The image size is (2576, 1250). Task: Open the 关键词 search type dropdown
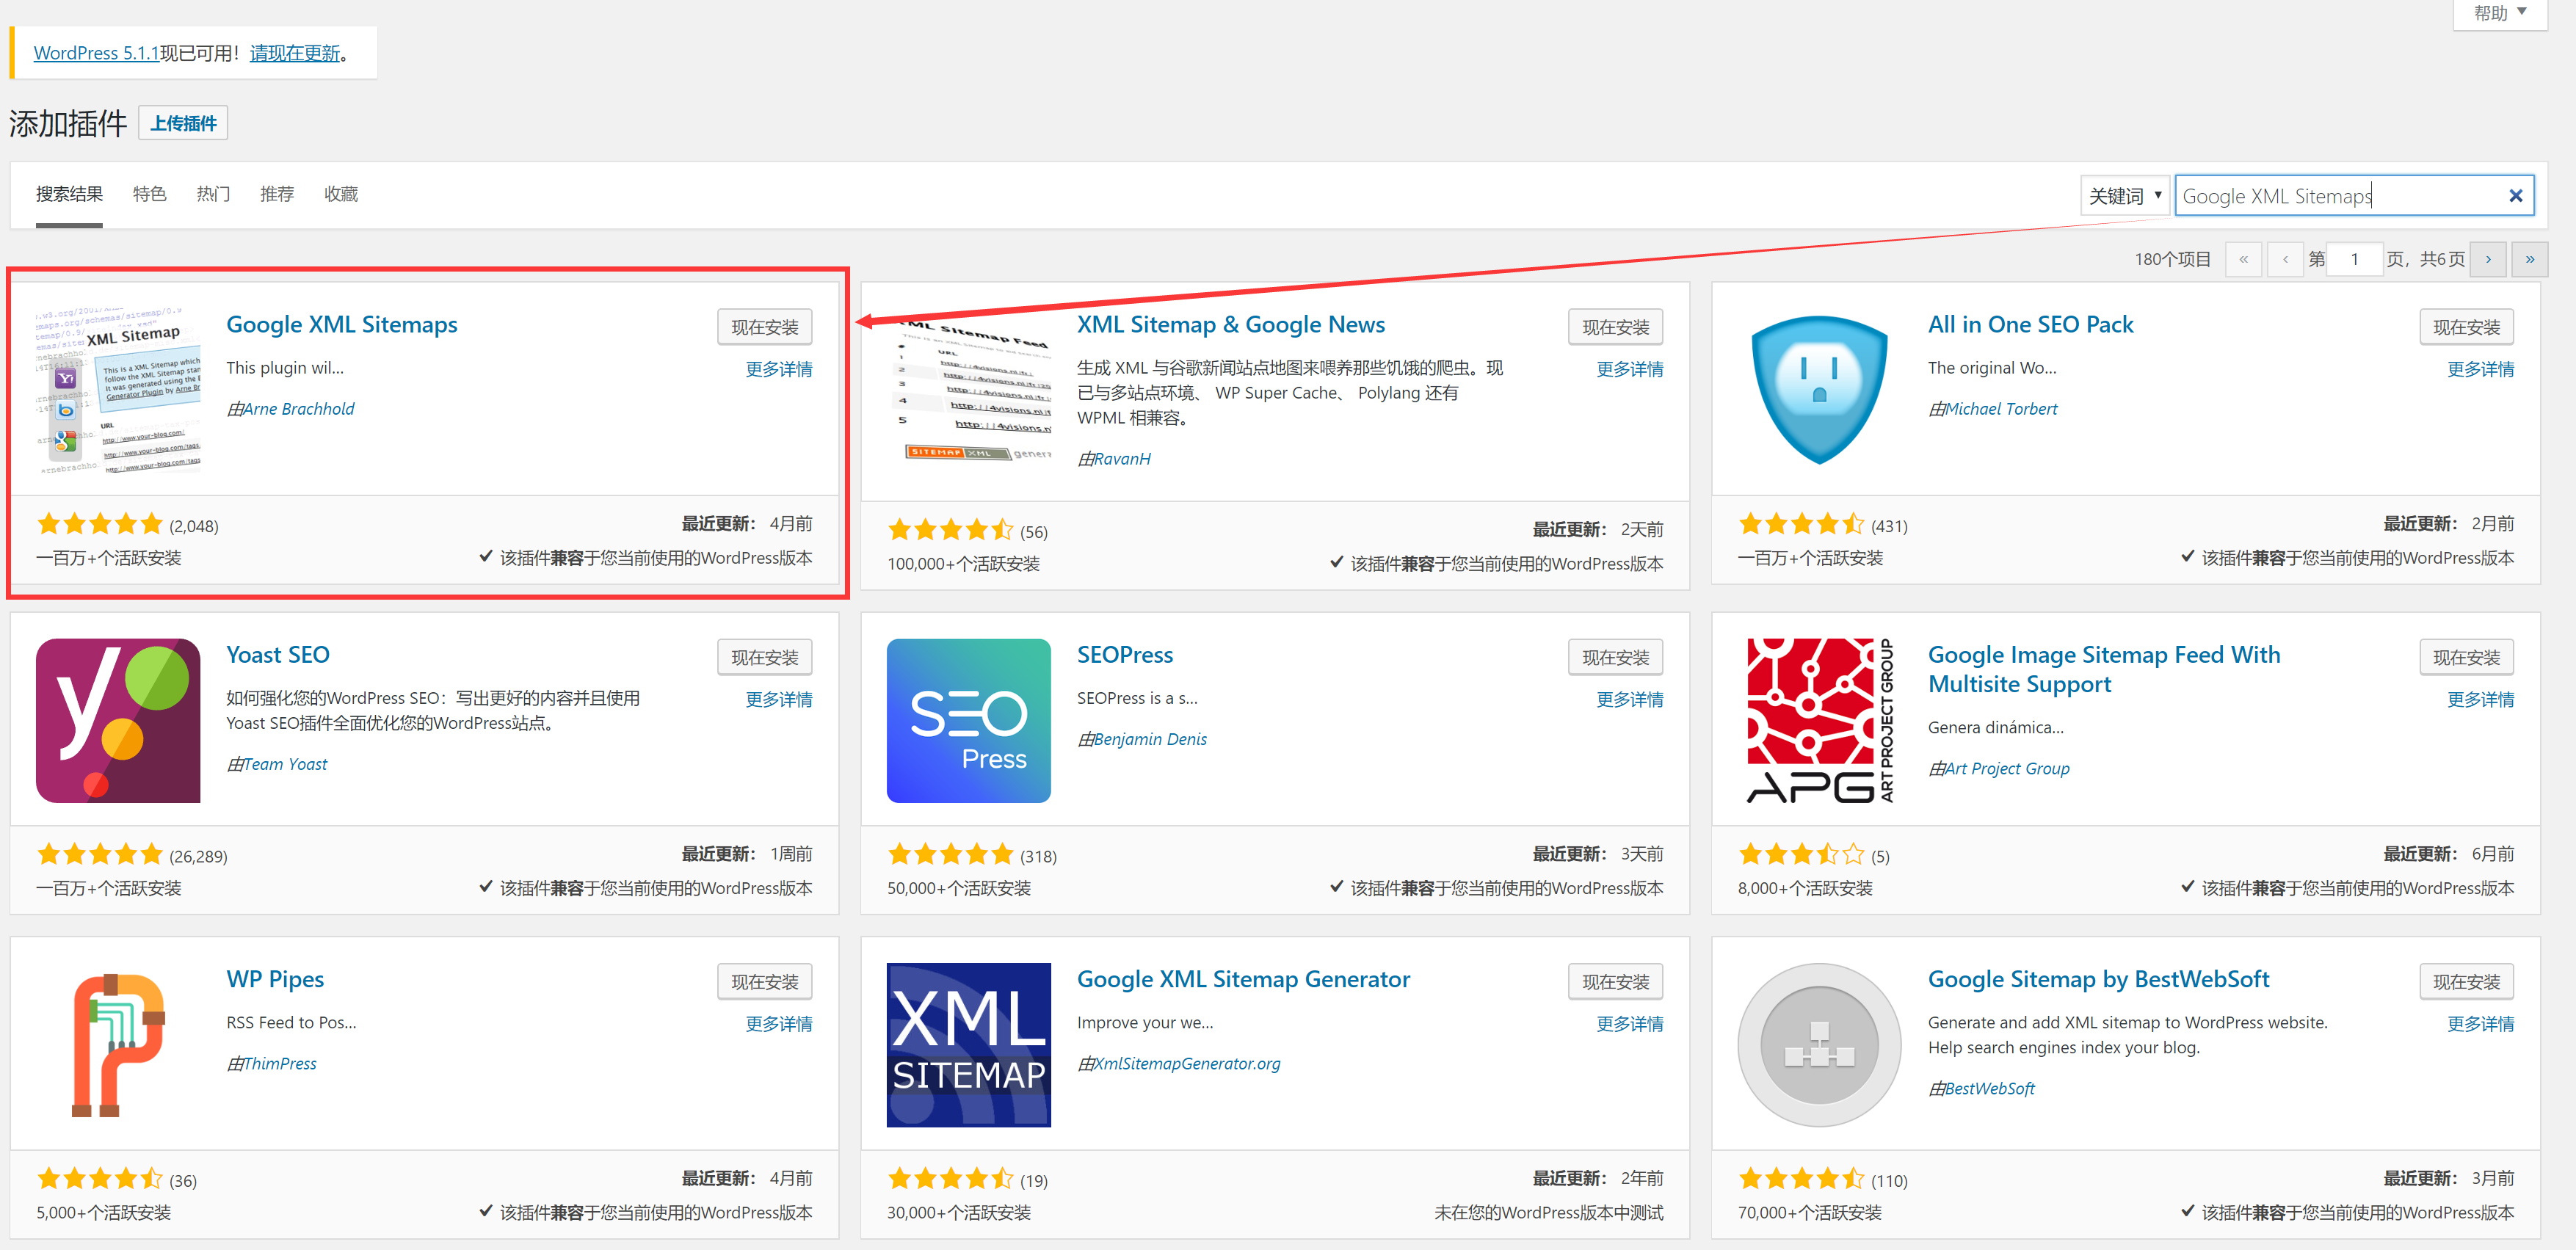tap(2125, 196)
